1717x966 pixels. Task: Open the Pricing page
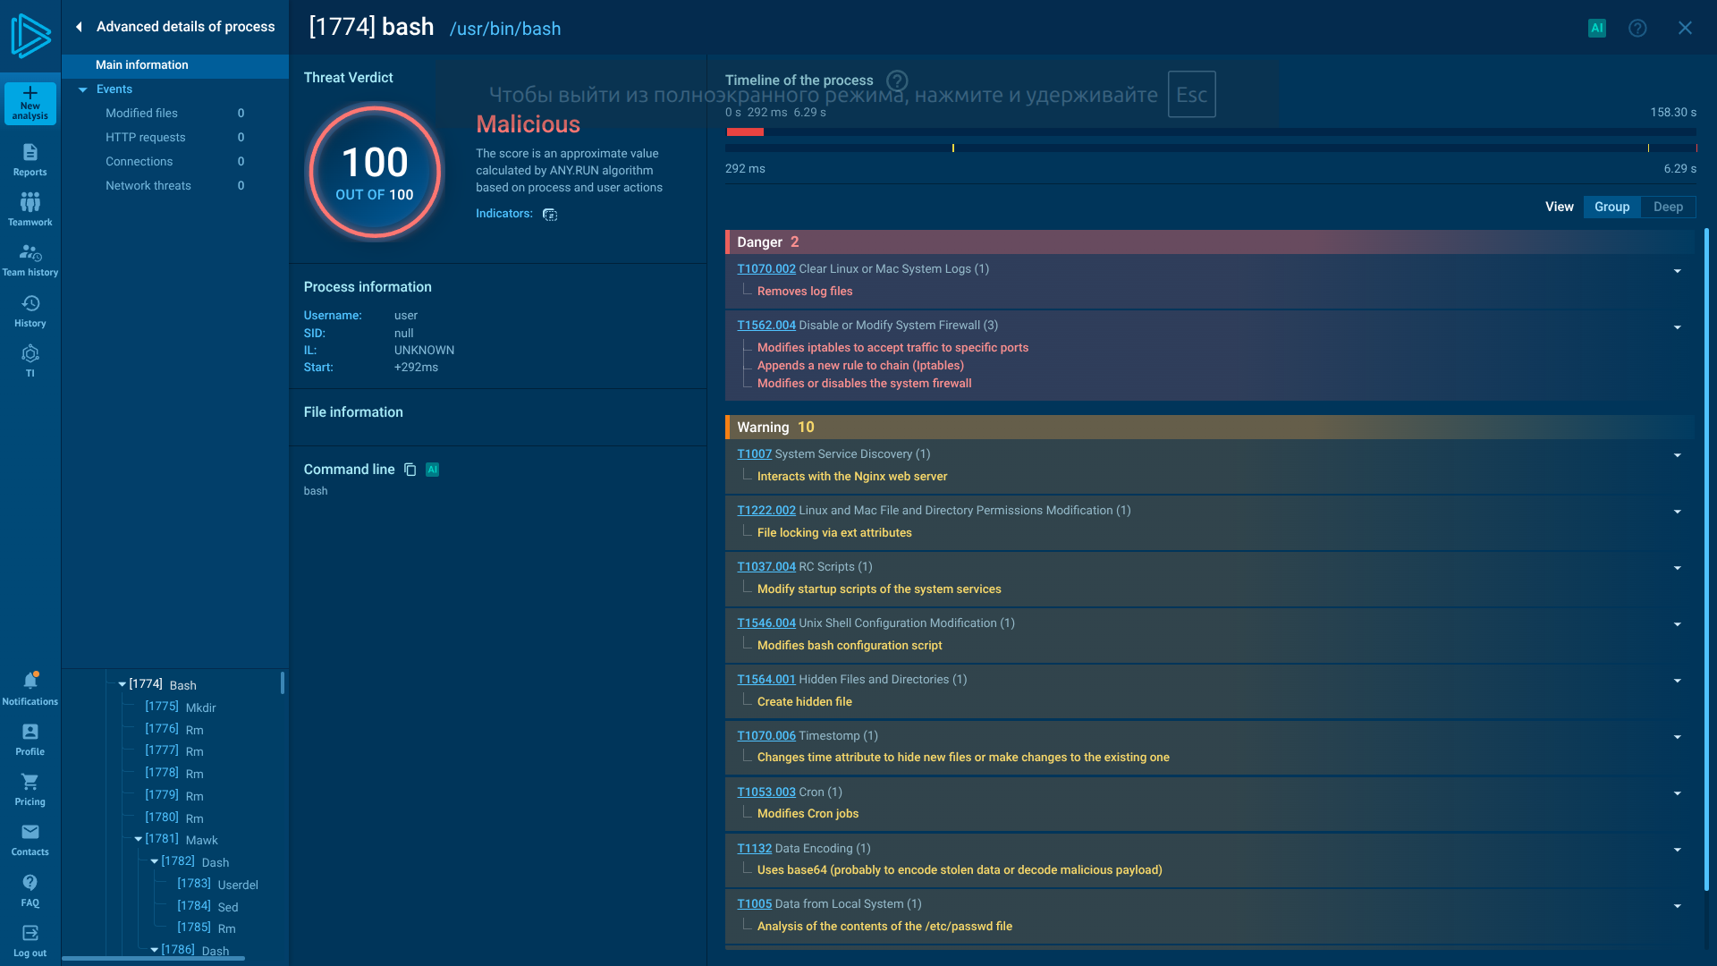30,790
